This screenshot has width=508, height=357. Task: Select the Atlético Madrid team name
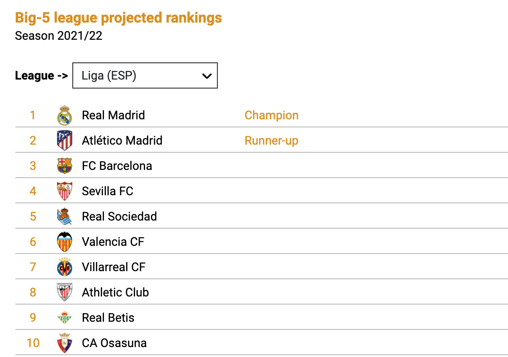[x=122, y=141]
